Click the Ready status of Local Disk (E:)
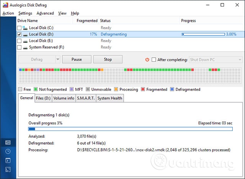The height and width of the screenshot is (179, 245). (x=106, y=41)
